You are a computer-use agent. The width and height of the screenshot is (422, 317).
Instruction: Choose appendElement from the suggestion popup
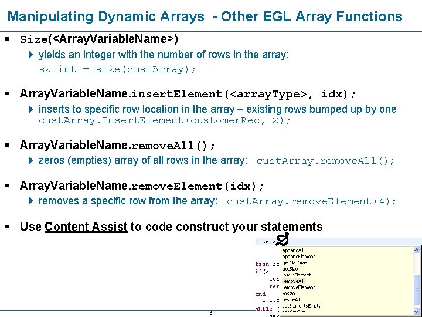[x=298, y=257]
